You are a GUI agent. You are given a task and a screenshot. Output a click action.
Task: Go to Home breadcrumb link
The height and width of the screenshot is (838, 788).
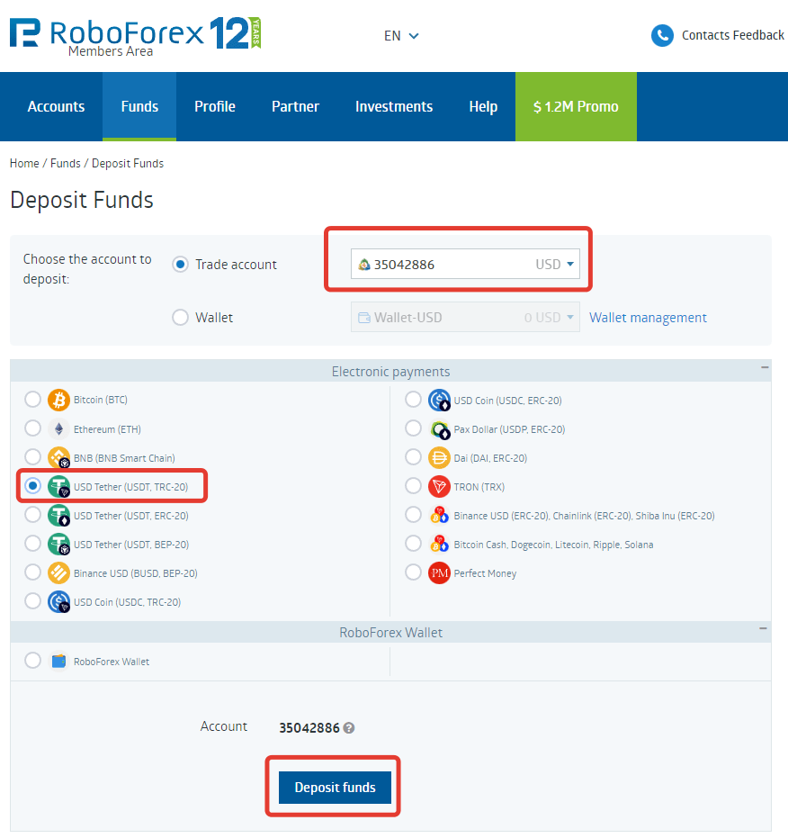[x=24, y=163]
